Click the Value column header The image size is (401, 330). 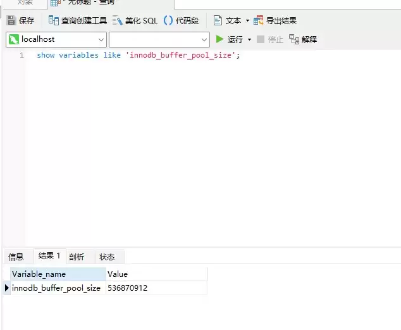156,274
